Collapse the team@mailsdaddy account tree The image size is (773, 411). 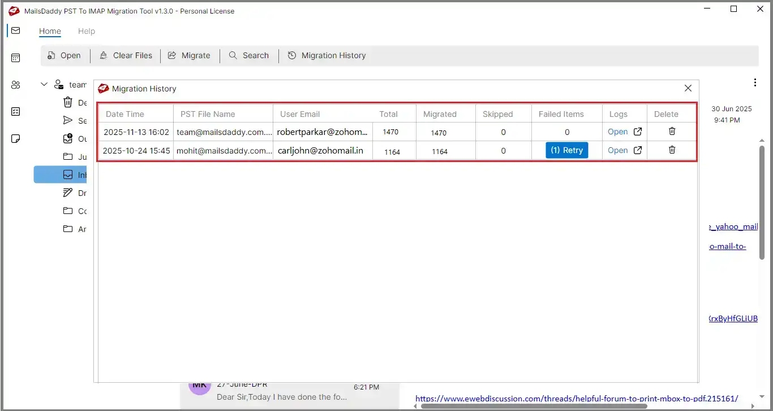click(44, 84)
